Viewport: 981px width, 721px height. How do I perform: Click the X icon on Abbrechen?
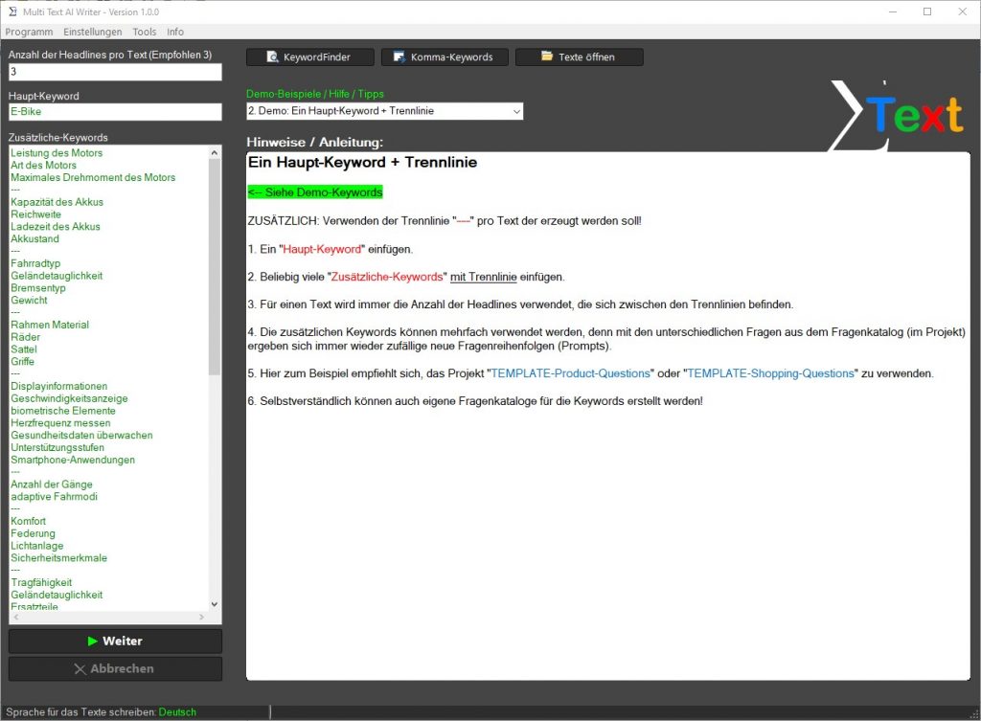[x=80, y=669]
